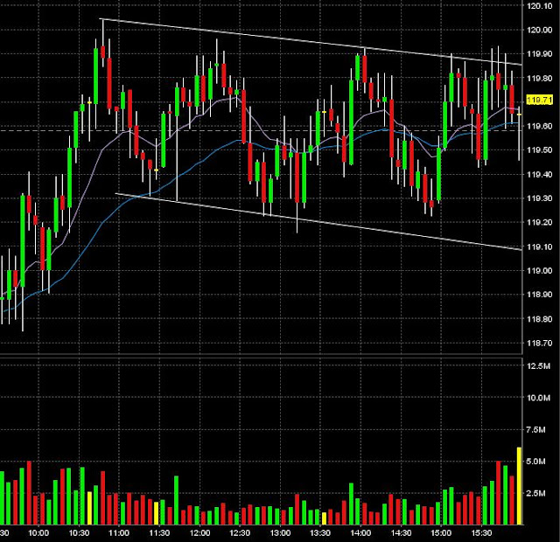Screen dimensions: 560x542
Task: Click the 119.50 price axis label
Action: [539, 149]
